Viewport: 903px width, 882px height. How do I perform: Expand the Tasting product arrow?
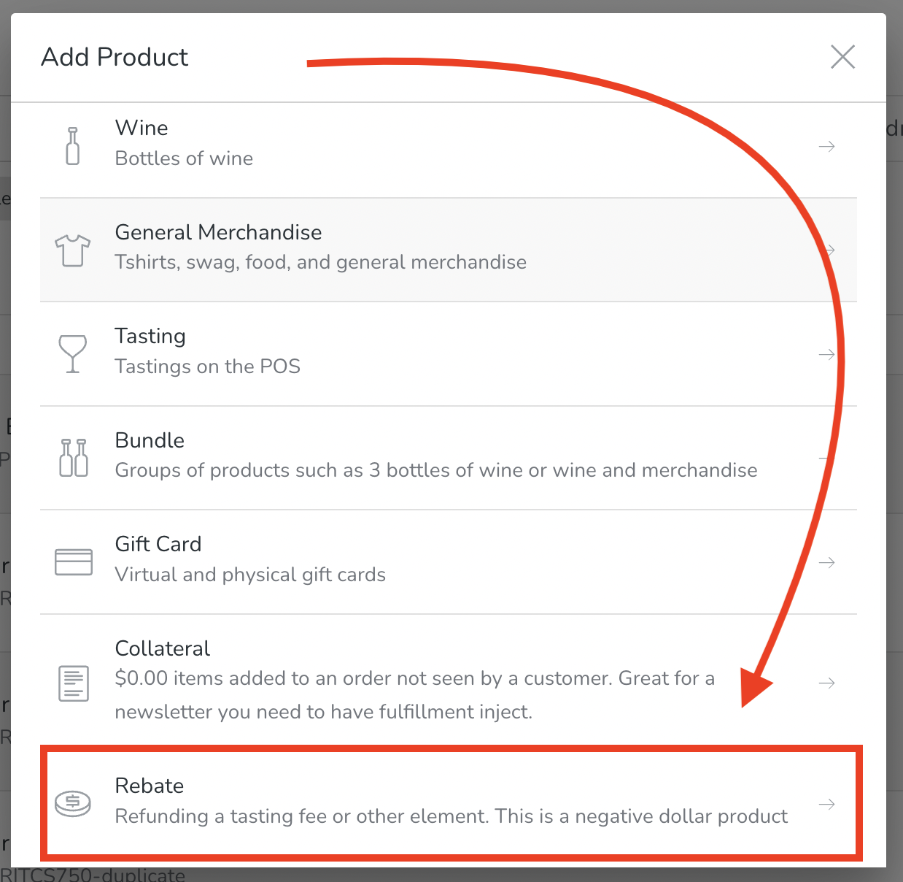point(826,354)
